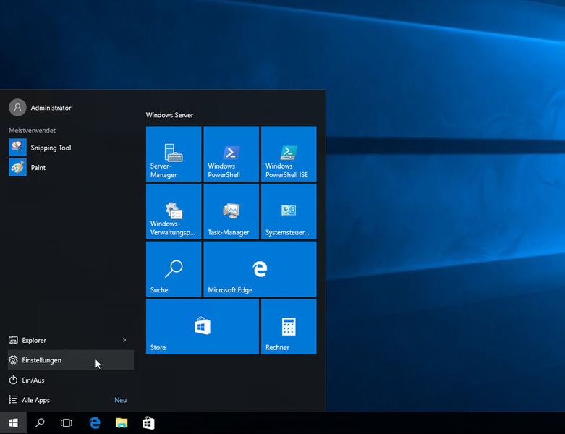Open Store from the taskbar

tap(148, 423)
